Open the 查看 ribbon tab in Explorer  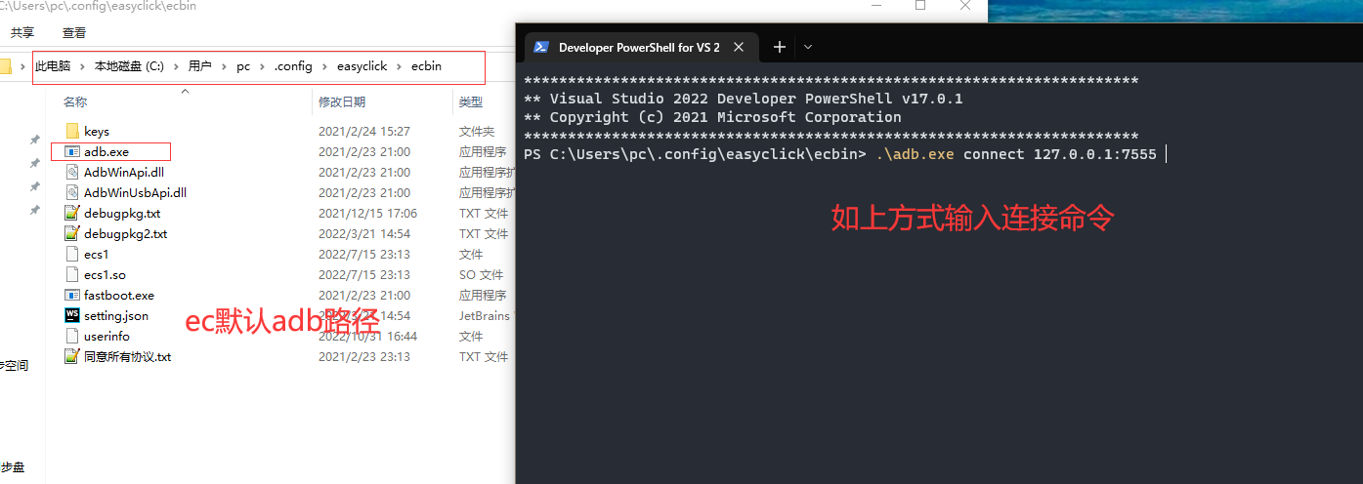pyautogui.click(x=74, y=32)
